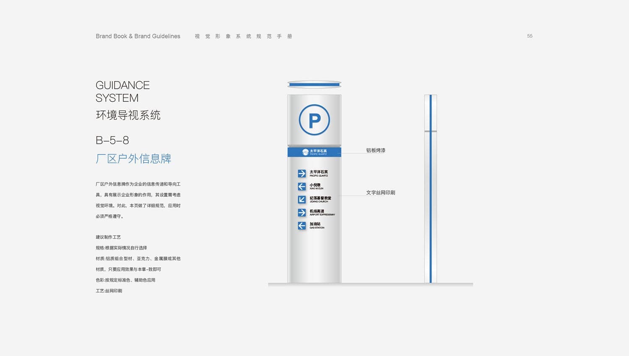Click the blue-striped cap above the sign
The image size is (629, 356).
(314, 85)
